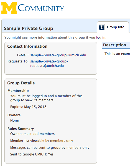Click the Group Details heading
Image resolution: width=130 pixels, height=166 pixels.
[x=21, y=83]
